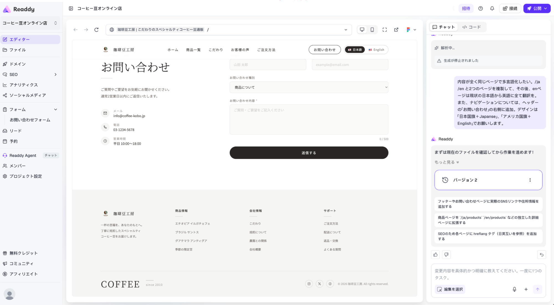Click the chat message input field
This screenshot has width=554, height=305.
[x=488, y=274]
